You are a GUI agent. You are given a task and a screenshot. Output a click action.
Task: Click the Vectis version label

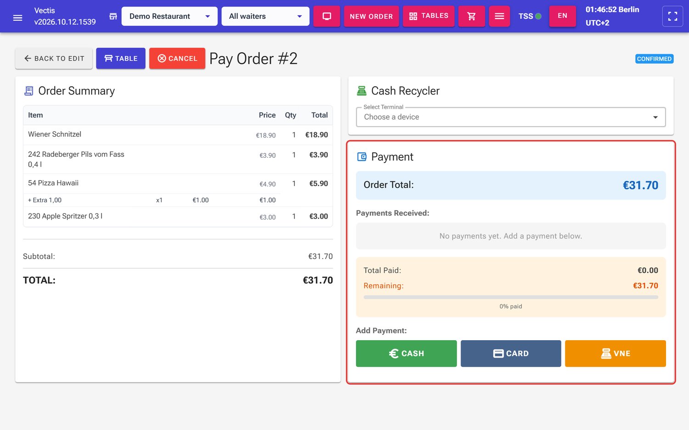(65, 17)
